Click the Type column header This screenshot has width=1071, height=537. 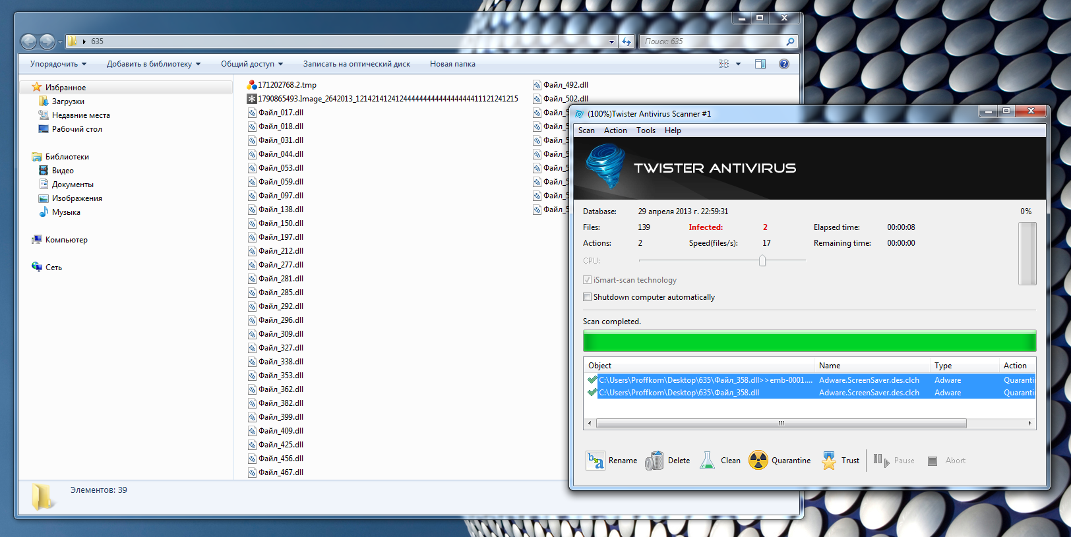tap(964, 366)
